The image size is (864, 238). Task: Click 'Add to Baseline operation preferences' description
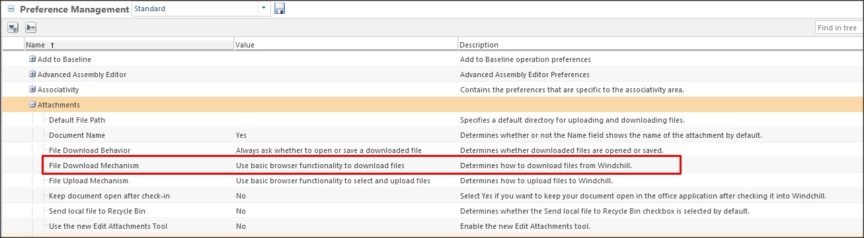(x=526, y=59)
